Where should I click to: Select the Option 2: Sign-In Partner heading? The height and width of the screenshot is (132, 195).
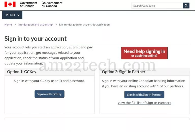(123, 72)
